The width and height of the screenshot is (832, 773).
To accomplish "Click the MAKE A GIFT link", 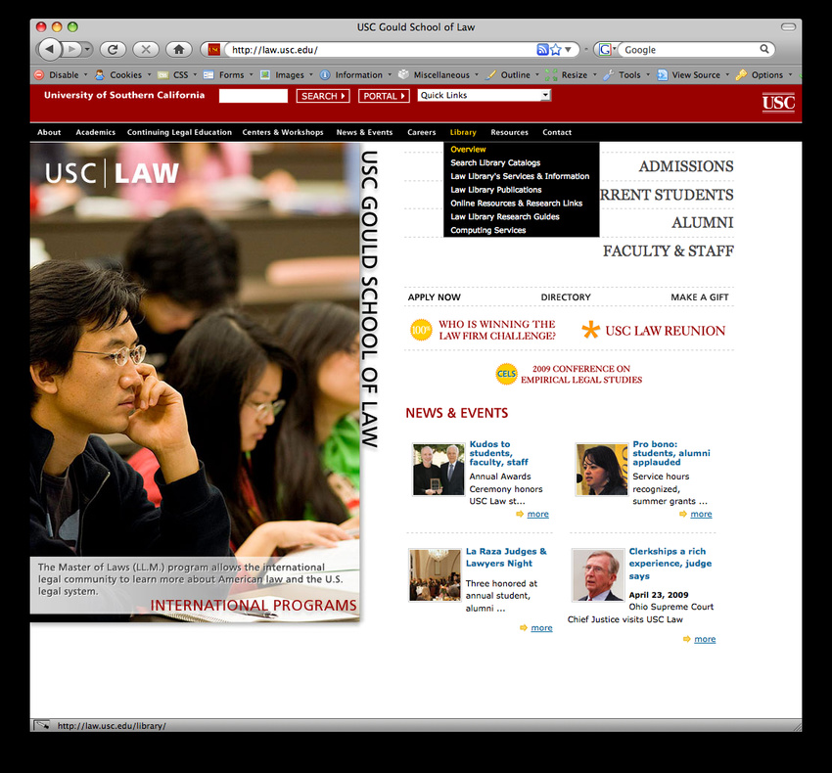I will [x=699, y=297].
